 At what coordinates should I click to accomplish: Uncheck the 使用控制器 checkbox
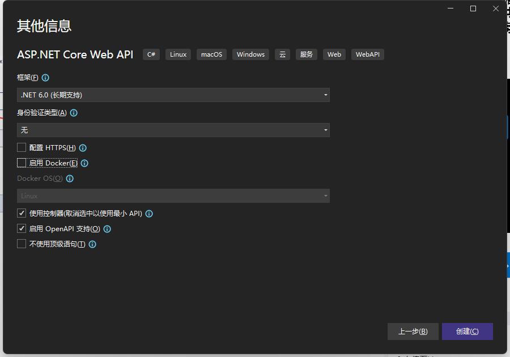(22, 214)
